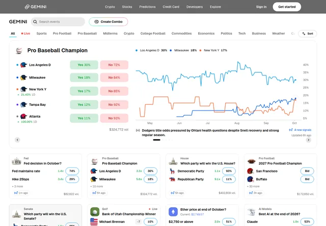Switch to the Sports tab

(41, 34)
